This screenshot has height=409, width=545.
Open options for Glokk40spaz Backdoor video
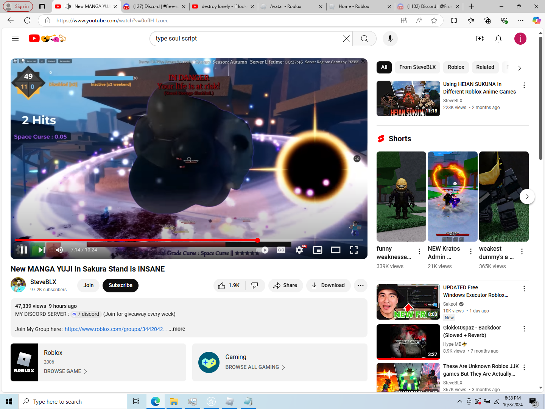click(x=524, y=329)
